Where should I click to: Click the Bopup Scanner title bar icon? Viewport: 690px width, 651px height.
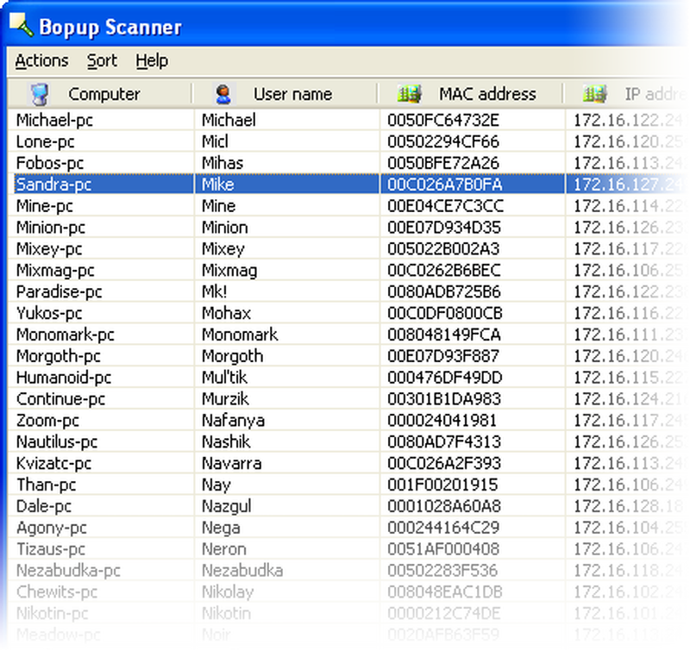point(21,25)
